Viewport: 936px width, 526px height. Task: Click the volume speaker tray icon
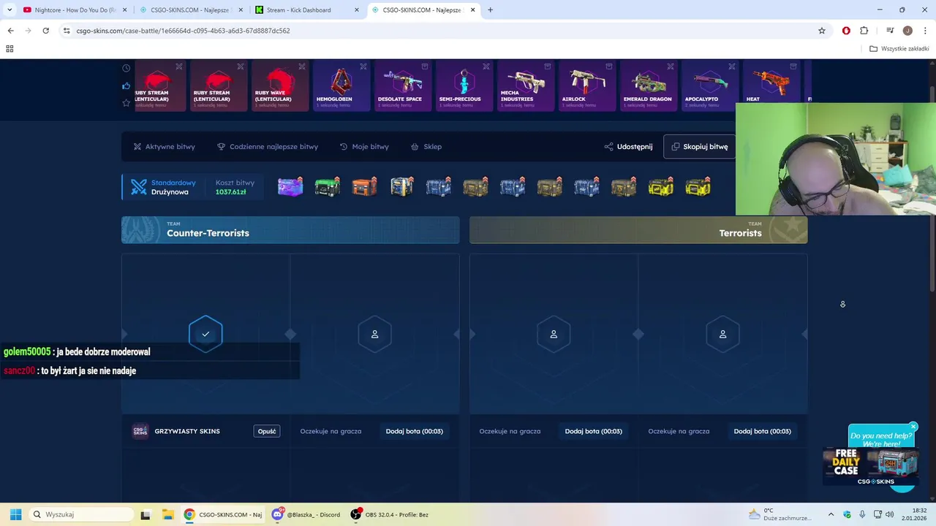(x=889, y=514)
